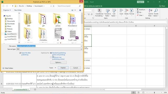Select column D header in Excel
Image resolution: width=168 pixels, height=94 pixels.
click(x=109, y=26)
